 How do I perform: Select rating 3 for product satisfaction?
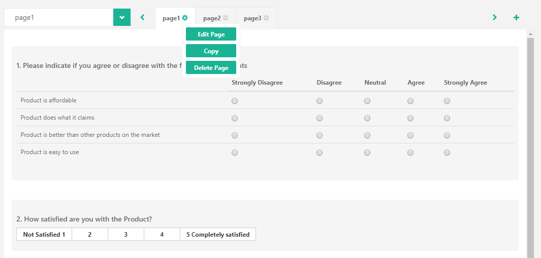click(x=125, y=235)
